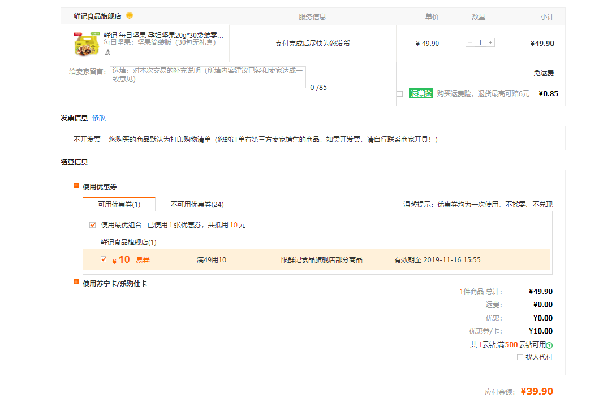Click the 支付完成后尽快为您发货 service text
The width and height of the screenshot is (599, 398).
(x=312, y=43)
